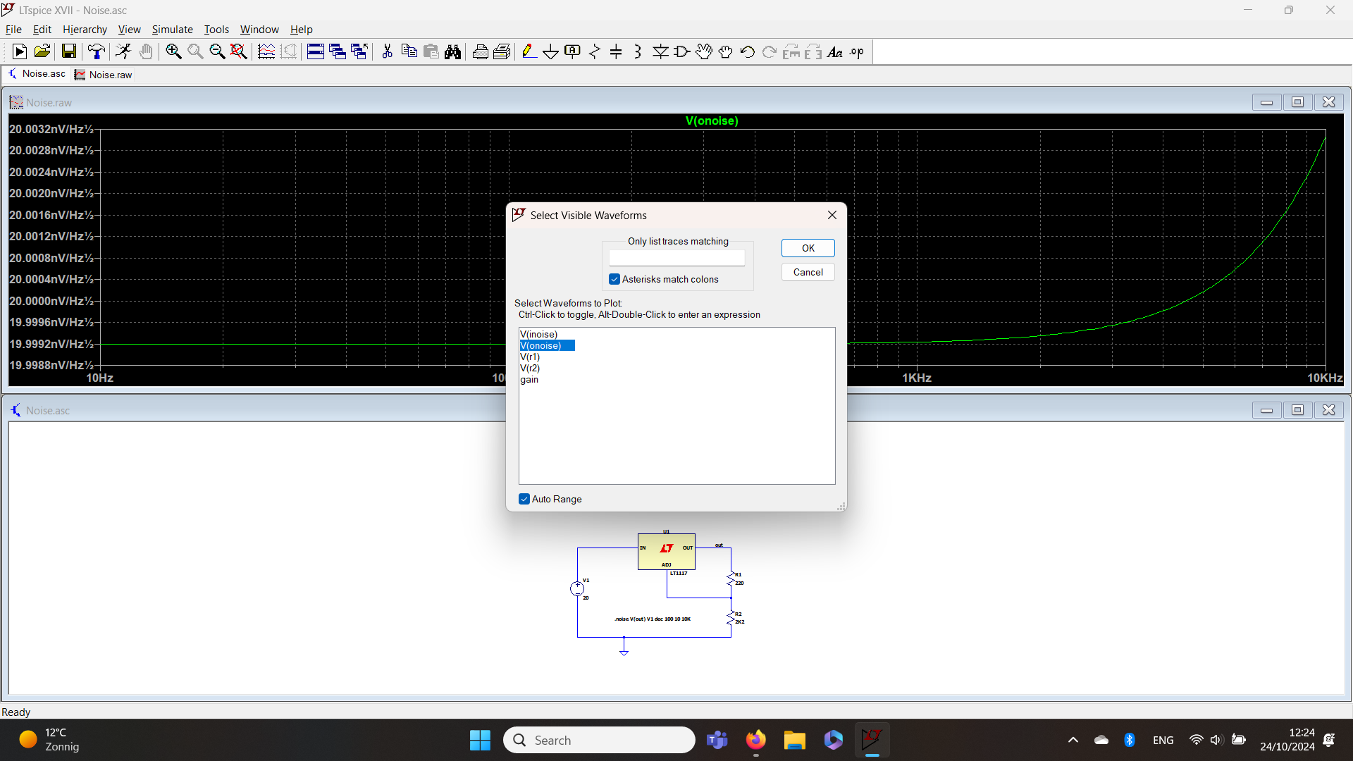The width and height of the screenshot is (1353, 761).
Task: Select gain in the waveform list
Action: click(x=529, y=379)
